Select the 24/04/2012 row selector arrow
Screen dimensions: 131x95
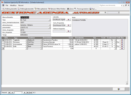(3, 40)
